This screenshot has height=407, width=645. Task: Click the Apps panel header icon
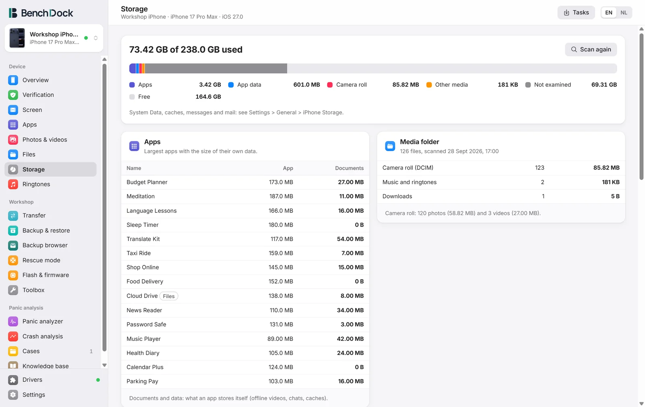pos(134,146)
